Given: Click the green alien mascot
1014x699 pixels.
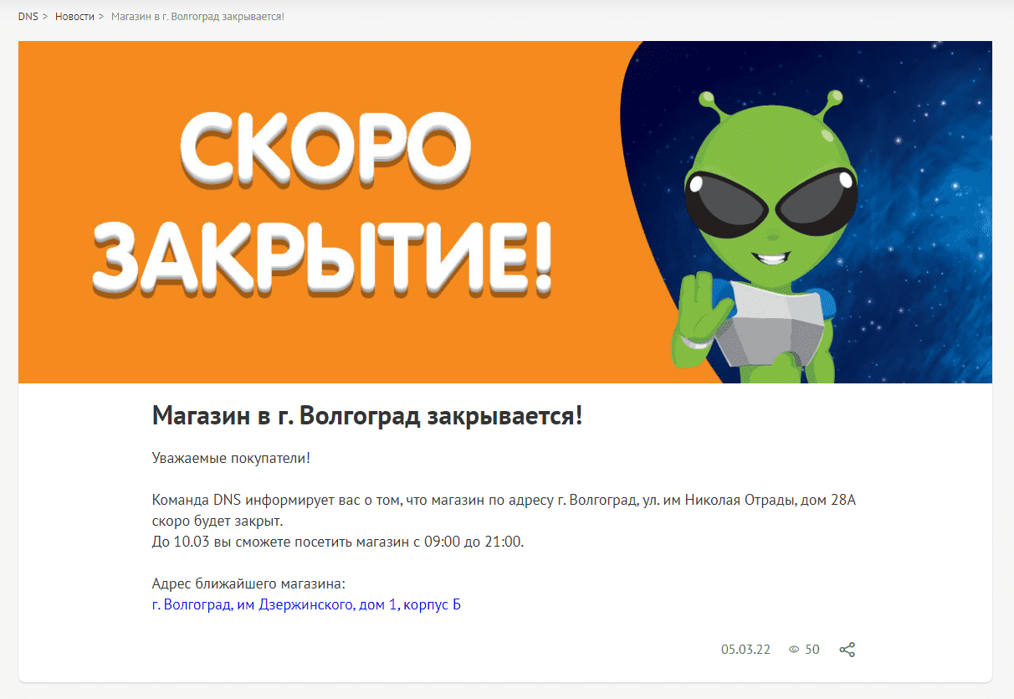Looking at the screenshot, I should pyautogui.click(x=766, y=234).
